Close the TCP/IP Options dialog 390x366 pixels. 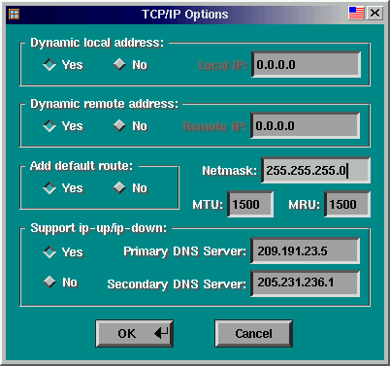click(x=374, y=14)
